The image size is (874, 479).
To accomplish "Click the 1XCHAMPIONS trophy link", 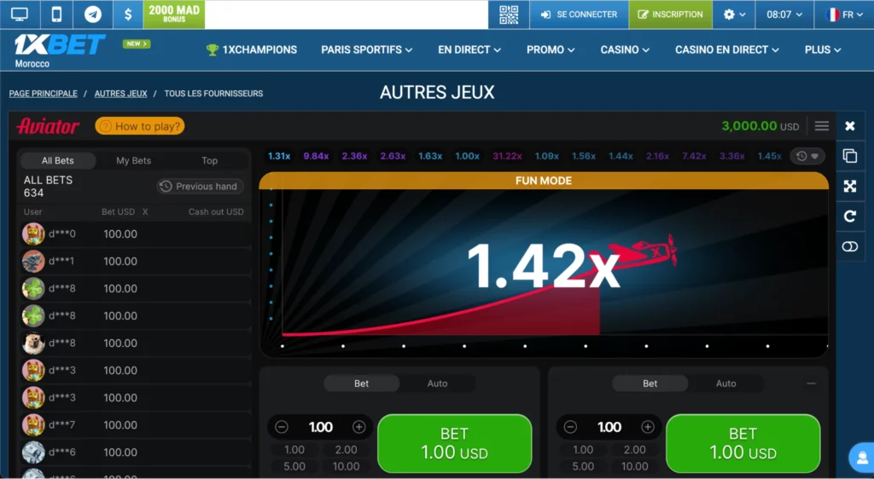I will 252,49.
